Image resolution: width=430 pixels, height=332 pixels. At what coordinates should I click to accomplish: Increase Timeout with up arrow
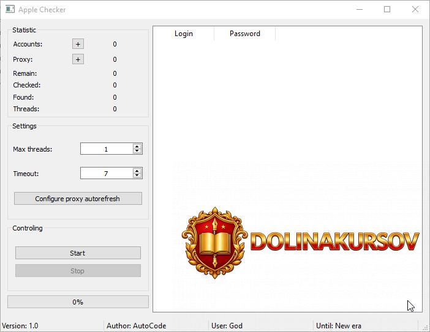coord(137,171)
